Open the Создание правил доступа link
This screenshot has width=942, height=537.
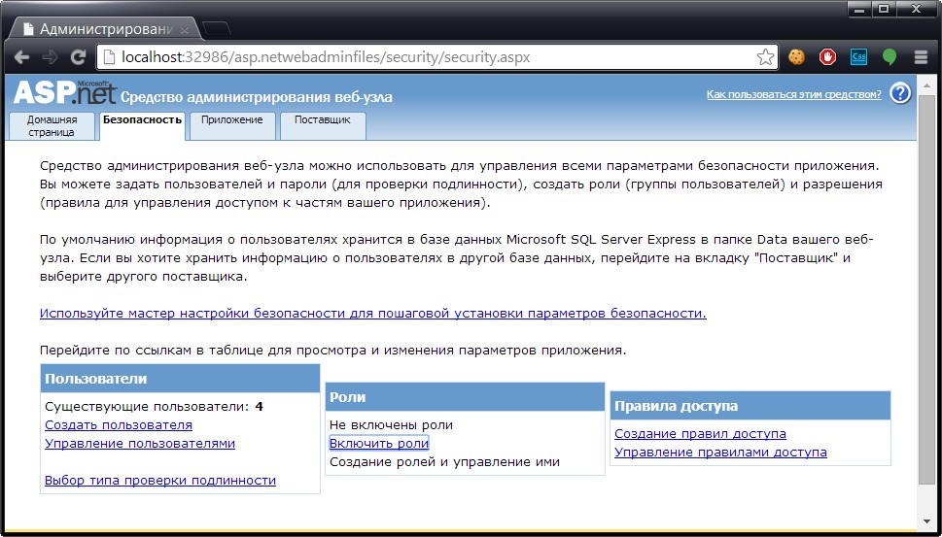click(x=701, y=434)
